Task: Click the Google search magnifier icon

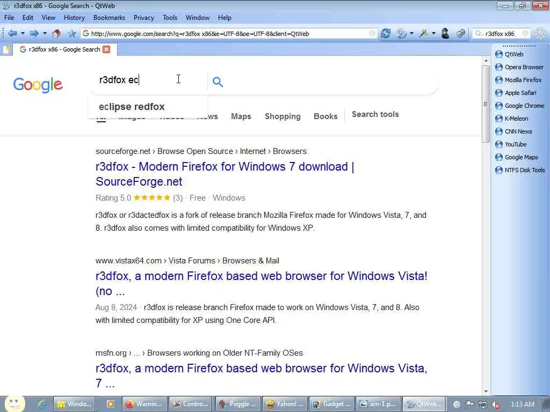Action: click(218, 82)
